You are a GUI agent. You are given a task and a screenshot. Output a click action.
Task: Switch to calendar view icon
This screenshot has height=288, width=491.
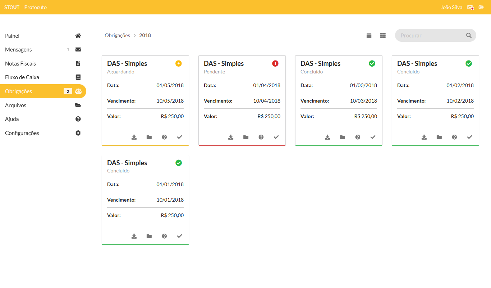[369, 35]
